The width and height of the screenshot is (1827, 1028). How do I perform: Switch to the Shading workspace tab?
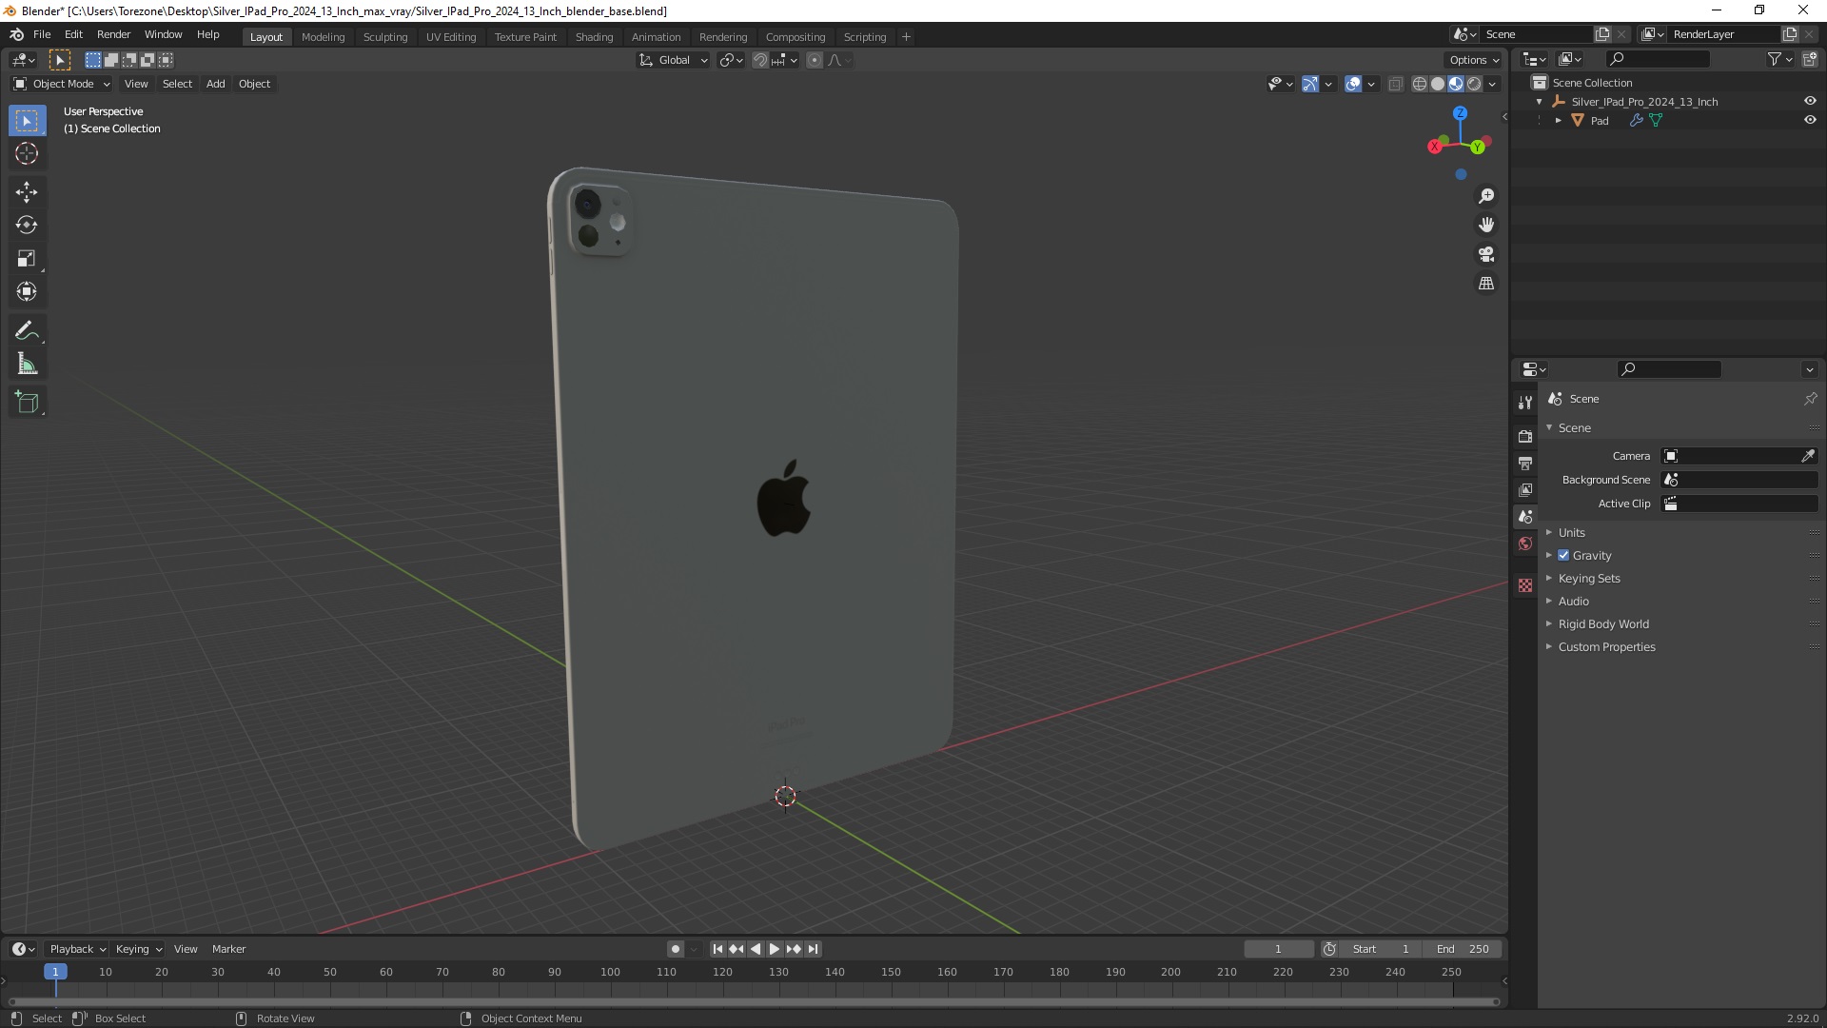(594, 37)
